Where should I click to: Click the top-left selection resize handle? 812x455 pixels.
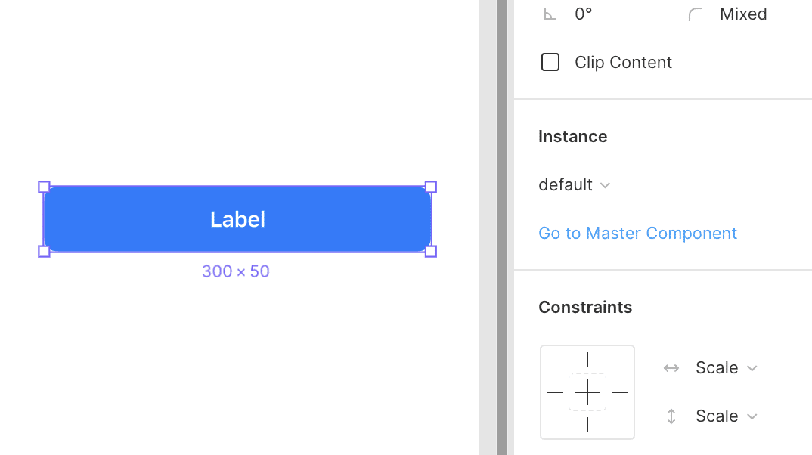pyautogui.click(x=44, y=187)
